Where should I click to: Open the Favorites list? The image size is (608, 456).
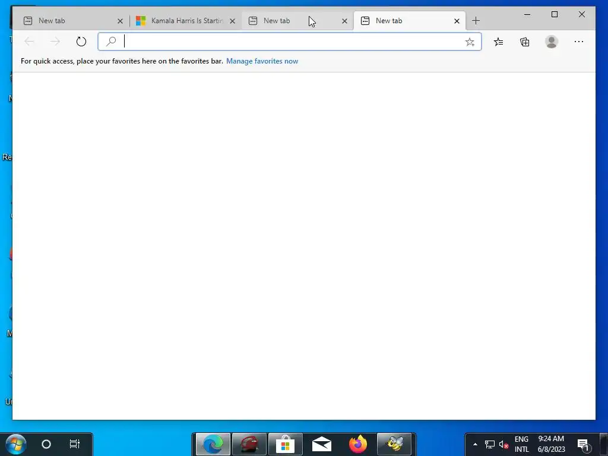(x=499, y=42)
